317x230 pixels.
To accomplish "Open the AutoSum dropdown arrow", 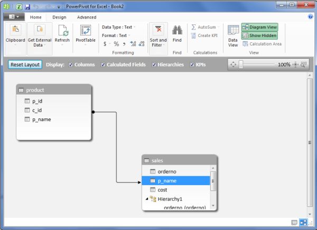I will point(219,27).
